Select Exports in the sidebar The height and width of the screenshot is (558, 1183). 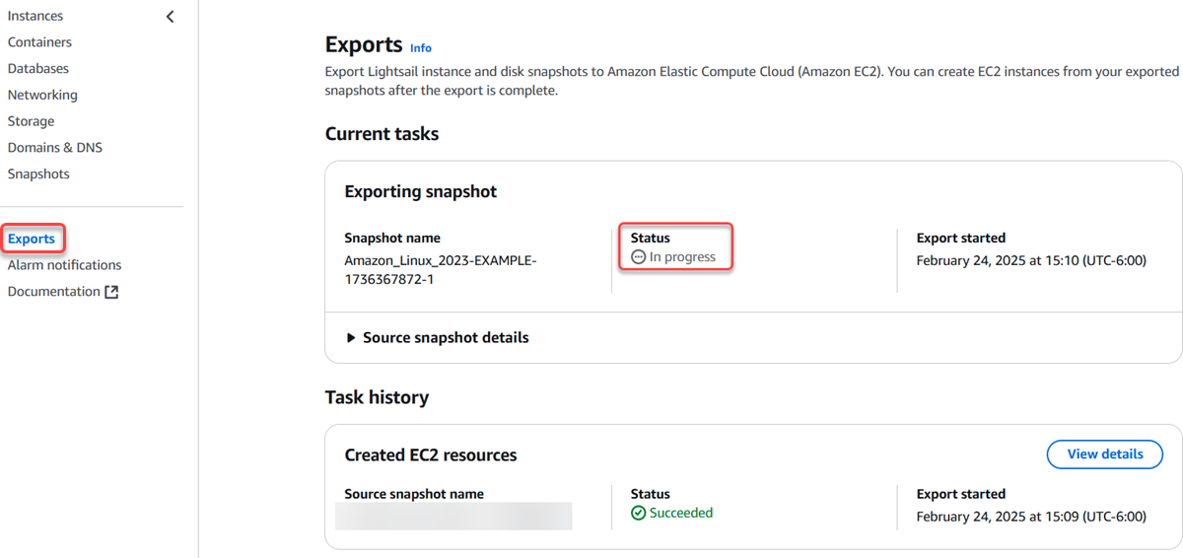click(x=32, y=239)
